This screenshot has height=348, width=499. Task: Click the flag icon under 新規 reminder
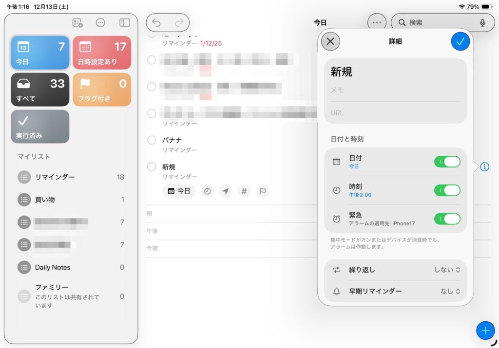click(262, 191)
